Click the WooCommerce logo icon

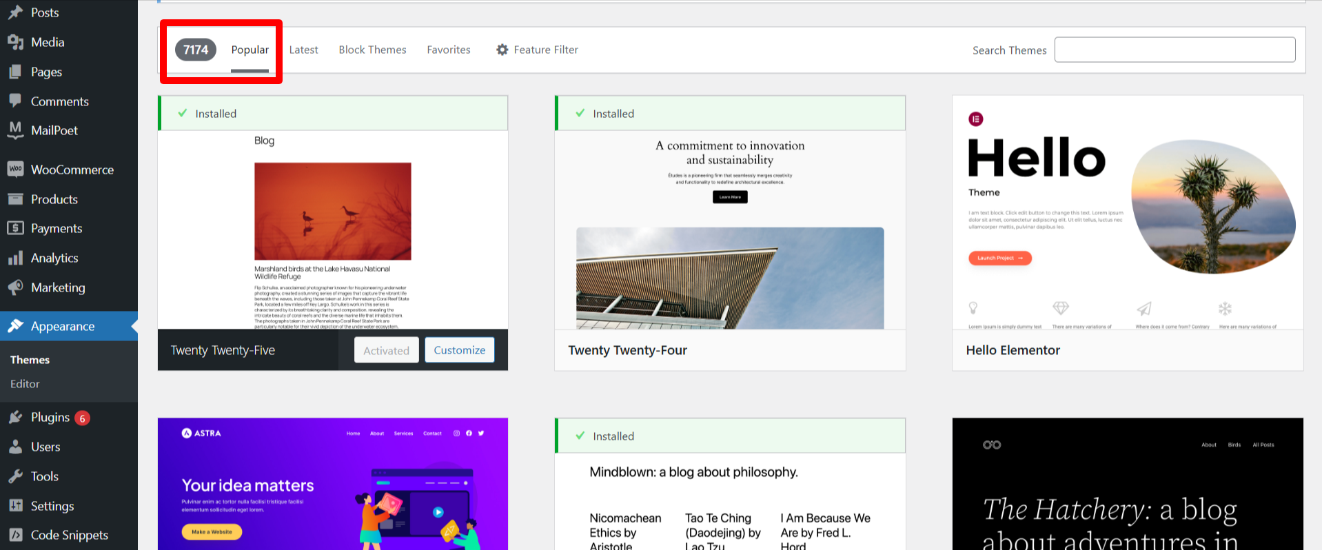pyautogui.click(x=15, y=169)
